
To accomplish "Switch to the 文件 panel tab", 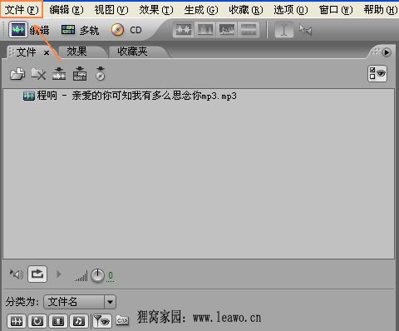I will 26,52.
